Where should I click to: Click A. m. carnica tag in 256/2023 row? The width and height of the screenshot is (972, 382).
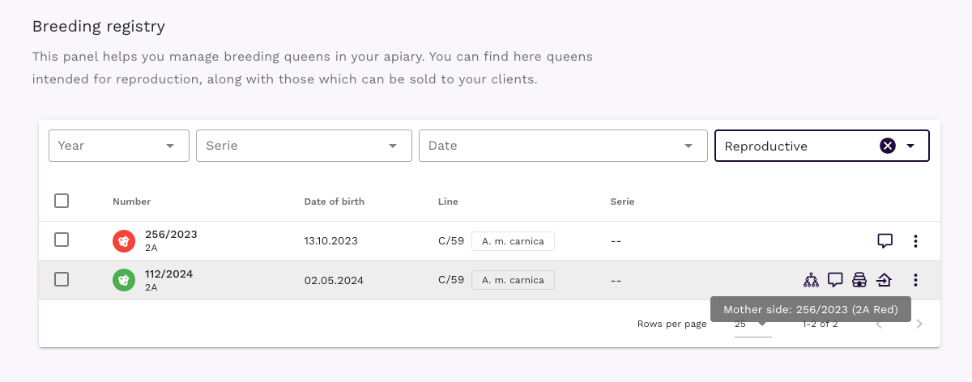click(x=513, y=241)
